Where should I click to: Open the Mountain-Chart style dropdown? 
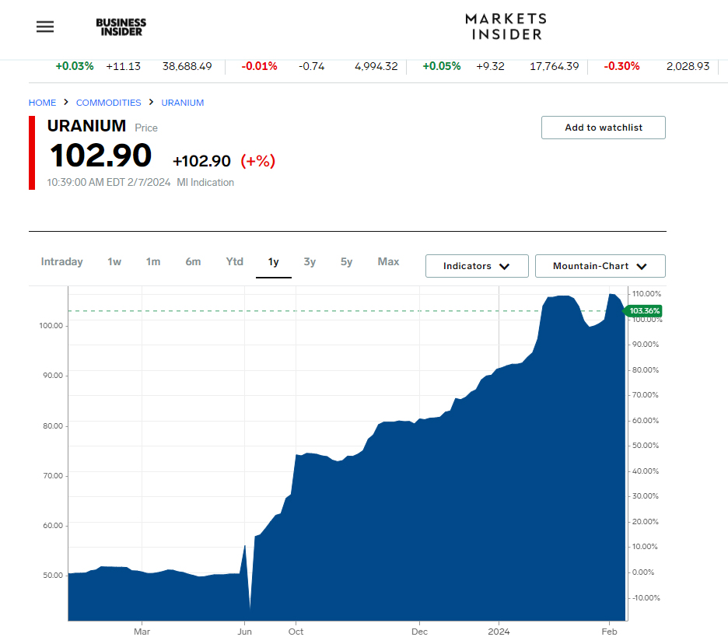click(600, 265)
